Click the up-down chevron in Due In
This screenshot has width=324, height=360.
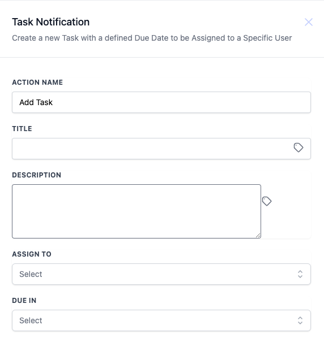tap(300, 320)
